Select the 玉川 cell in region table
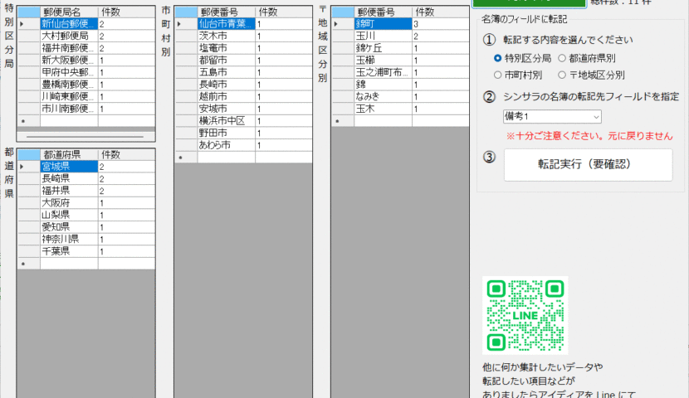 point(382,36)
